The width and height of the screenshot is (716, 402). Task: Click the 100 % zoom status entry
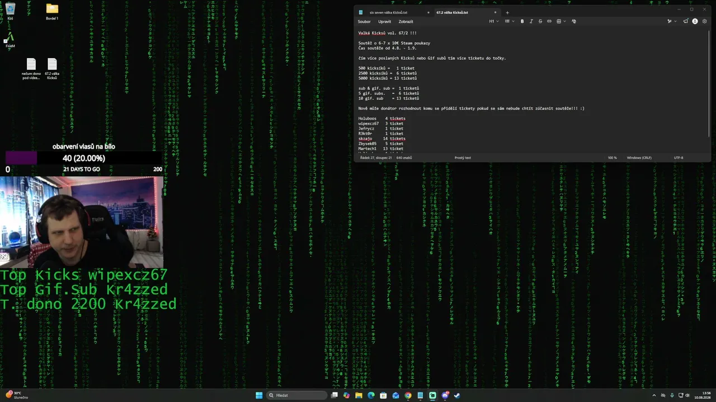click(613, 157)
